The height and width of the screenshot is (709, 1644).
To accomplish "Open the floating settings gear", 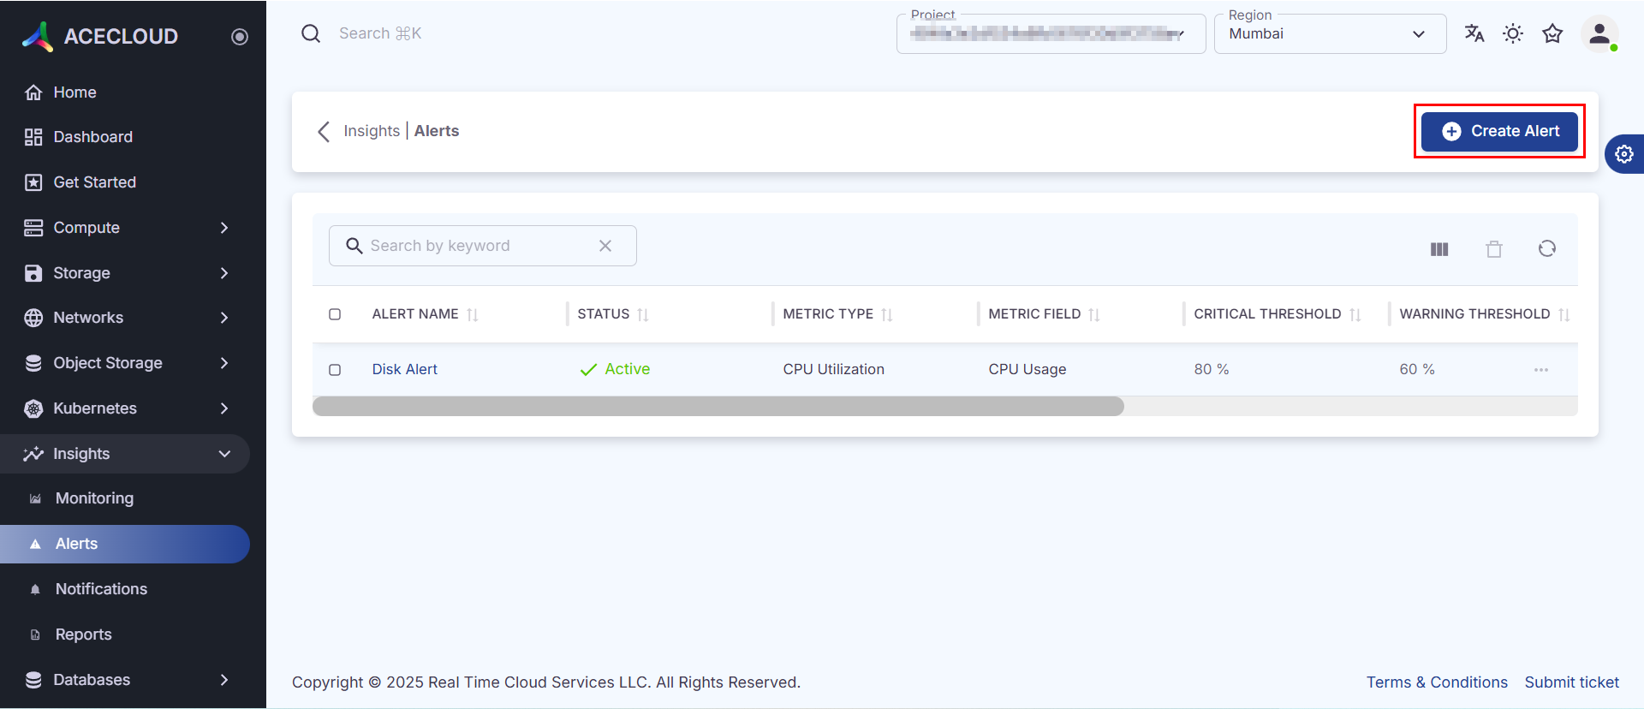I will [1624, 154].
